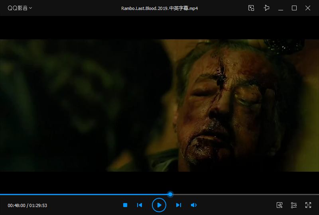This screenshot has width=319, height=215.
Task: Close the QQ影音 player window
Action: coord(308,8)
